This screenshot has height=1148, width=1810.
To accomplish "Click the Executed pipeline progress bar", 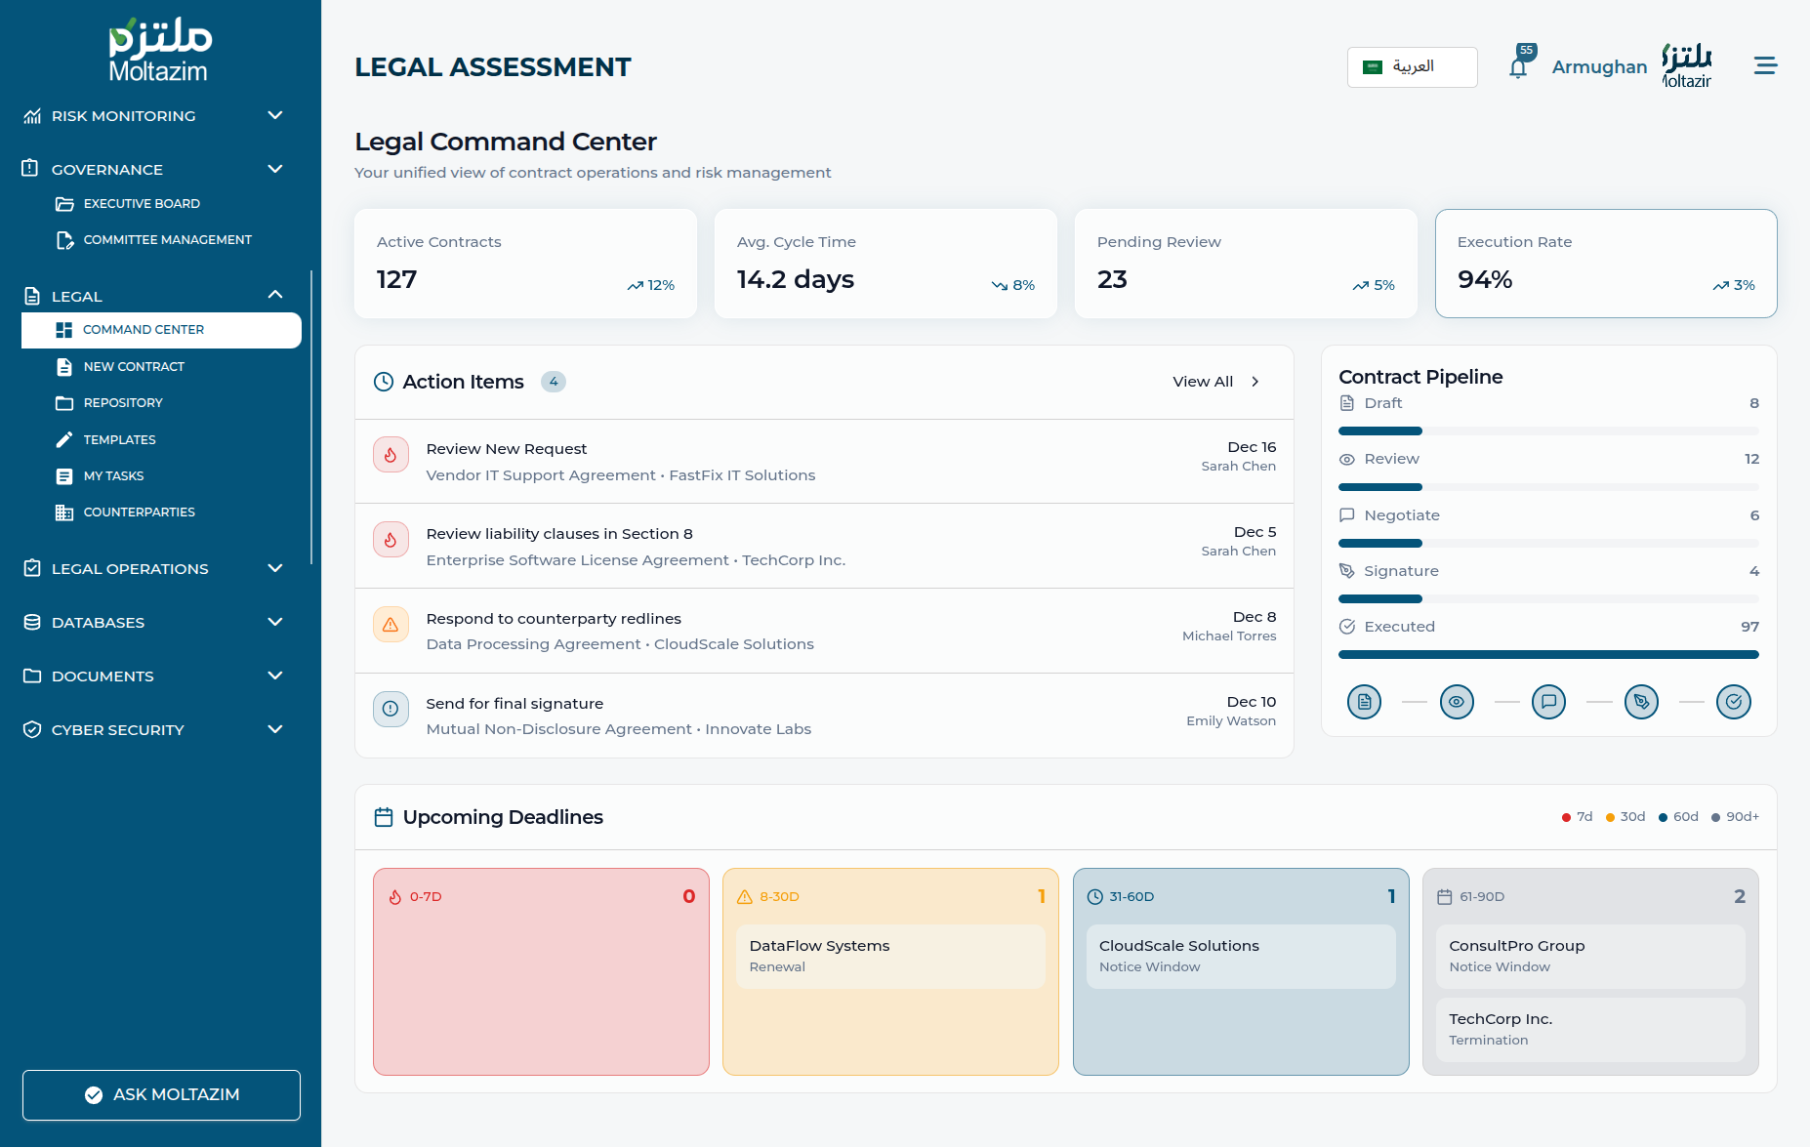I will tap(1548, 655).
